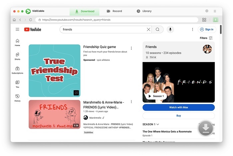The image size is (233, 156).
Task: Open options for Marshmello video
Action: click(x=131, y=102)
